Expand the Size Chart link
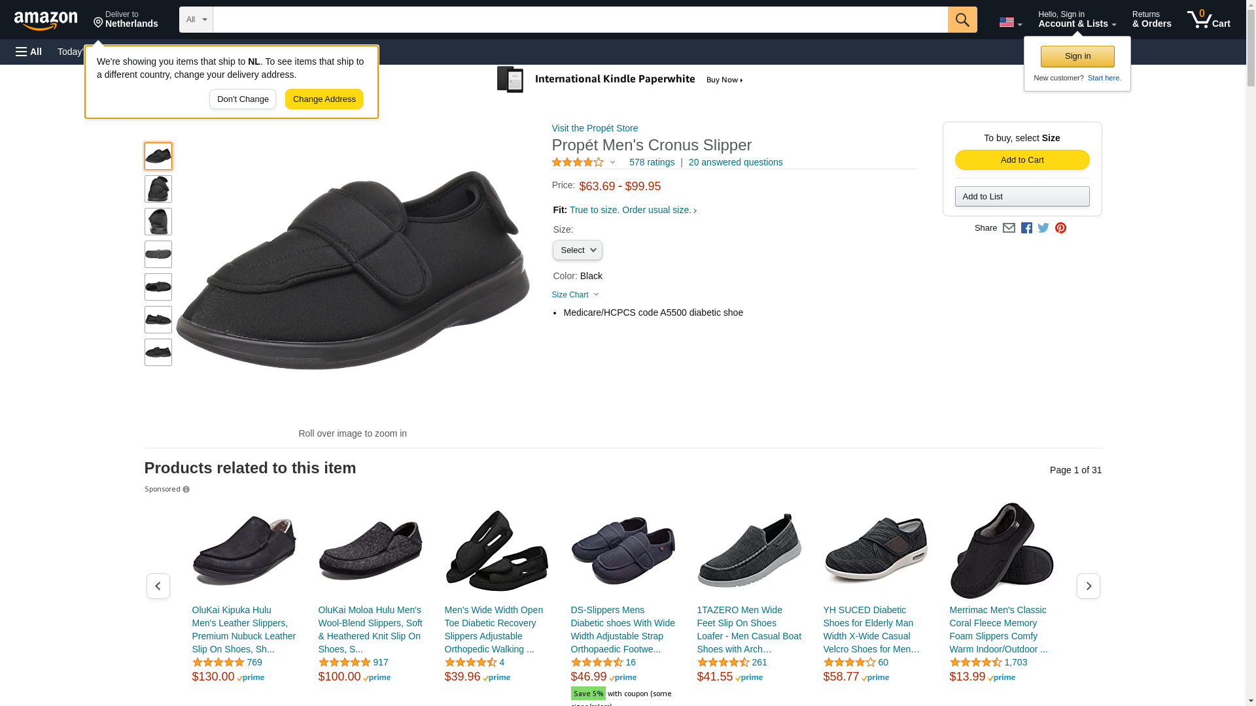The width and height of the screenshot is (1256, 706). 575,295
